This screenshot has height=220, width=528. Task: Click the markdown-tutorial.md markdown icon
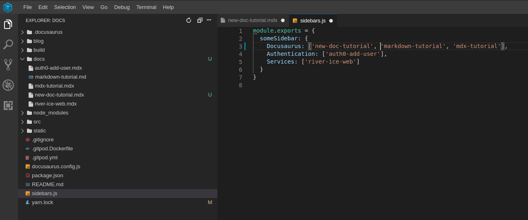tap(31, 77)
